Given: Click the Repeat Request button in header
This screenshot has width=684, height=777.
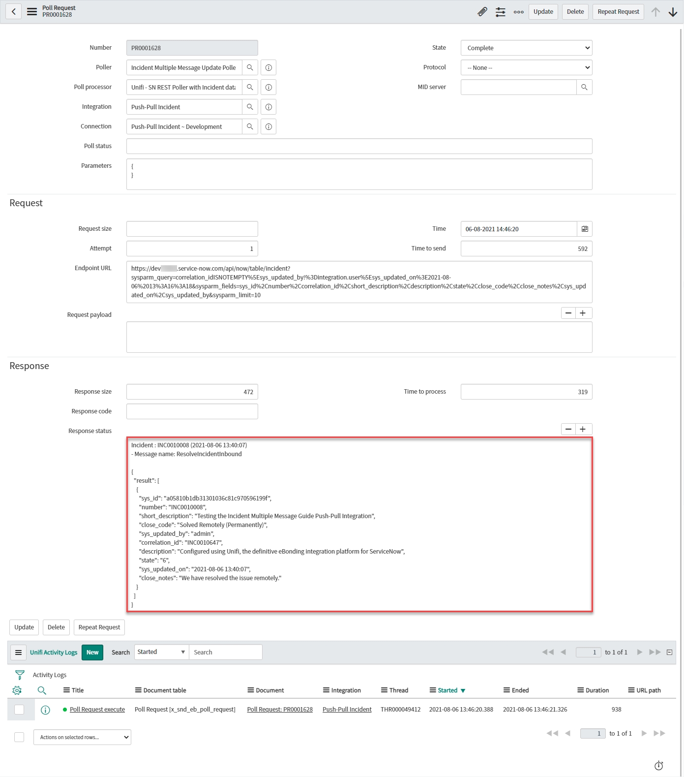Looking at the screenshot, I should 618,12.
